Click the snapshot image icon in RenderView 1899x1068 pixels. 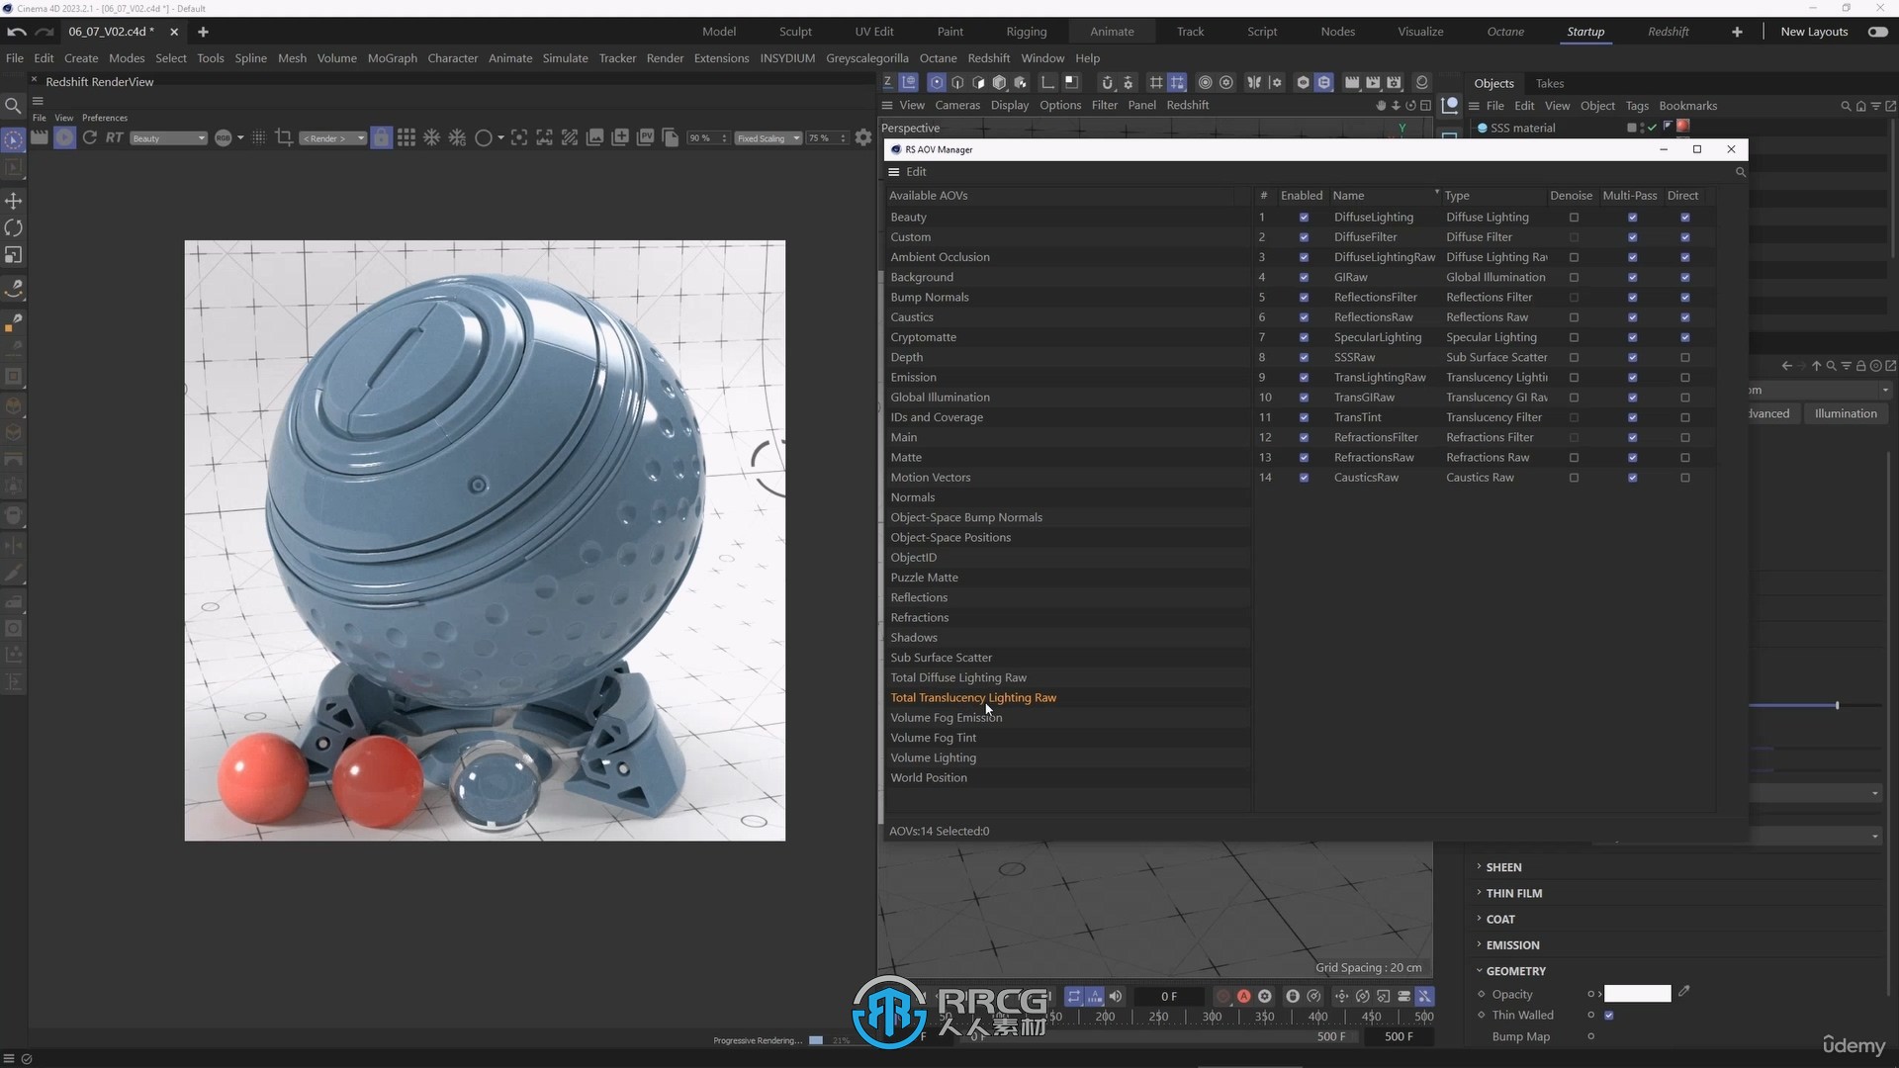pos(595,137)
